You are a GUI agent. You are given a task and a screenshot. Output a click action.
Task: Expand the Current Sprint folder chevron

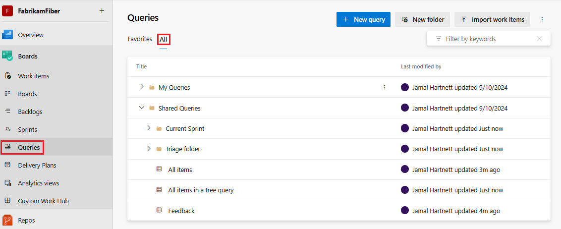[149, 128]
